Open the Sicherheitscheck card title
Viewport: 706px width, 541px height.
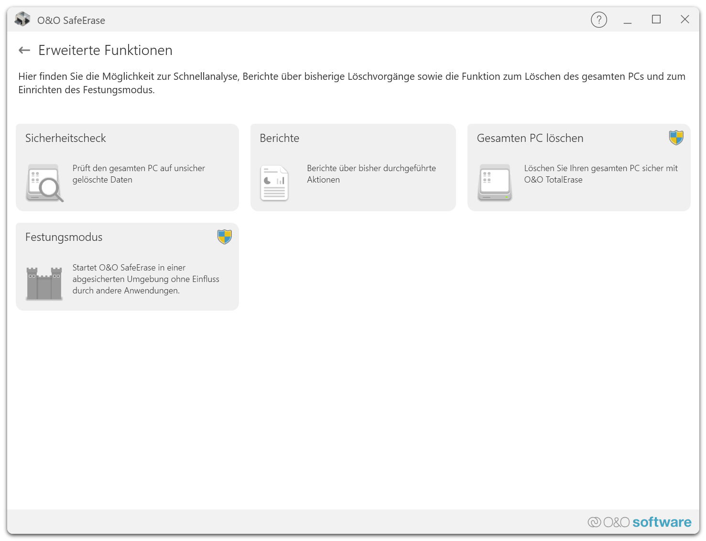click(x=65, y=138)
